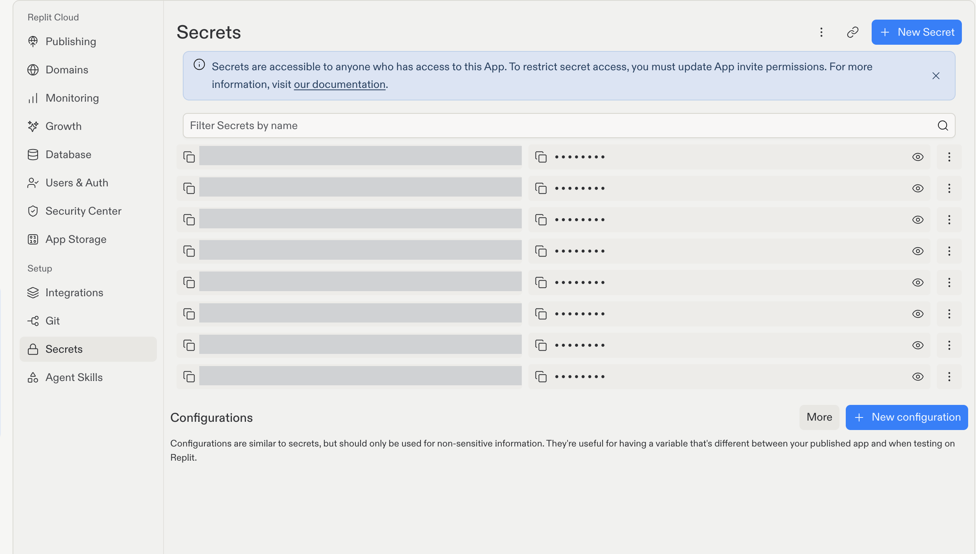Copy link icon next to New Secret
This screenshot has width=976, height=554.
pos(853,32)
